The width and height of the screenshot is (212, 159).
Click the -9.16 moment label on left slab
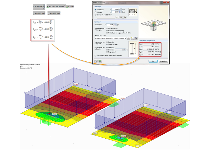54,114
